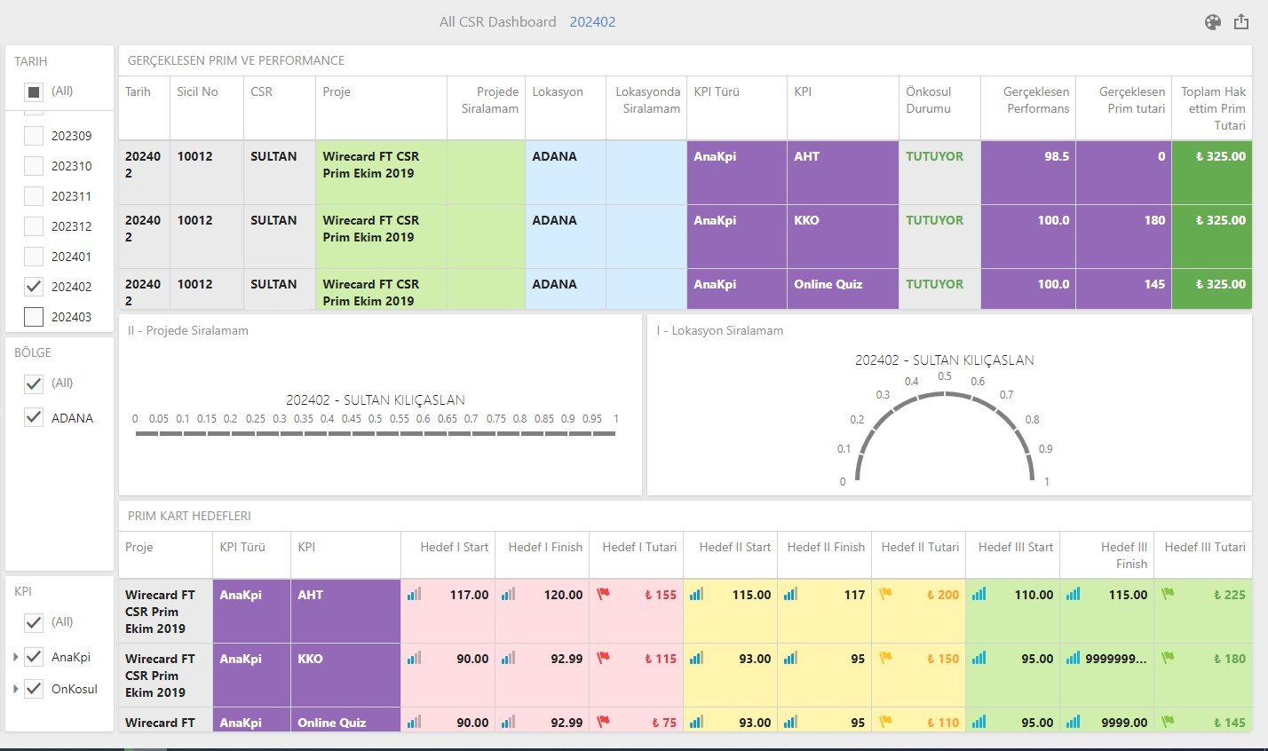Click the All CSR Dashboard title
The width and height of the screenshot is (1268, 751).
tap(498, 22)
